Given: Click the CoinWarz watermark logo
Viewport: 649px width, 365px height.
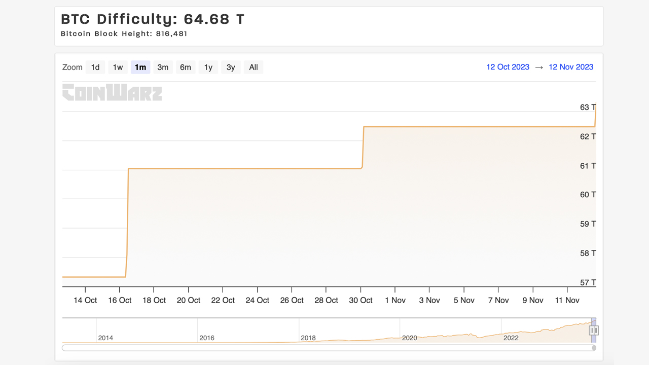Looking at the screenshot, I should point(112,93).
